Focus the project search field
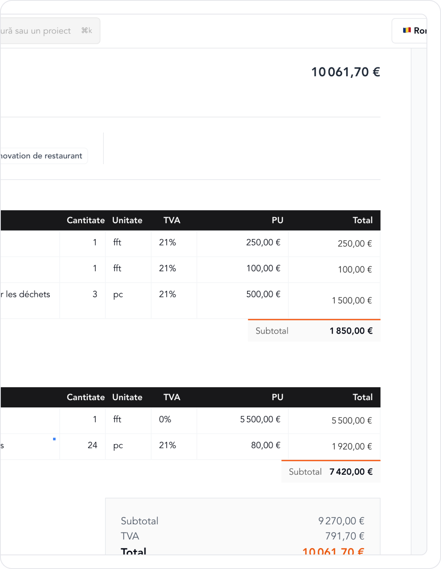Image resolution: width=441 pixels, height=569 pixels. 36,31
